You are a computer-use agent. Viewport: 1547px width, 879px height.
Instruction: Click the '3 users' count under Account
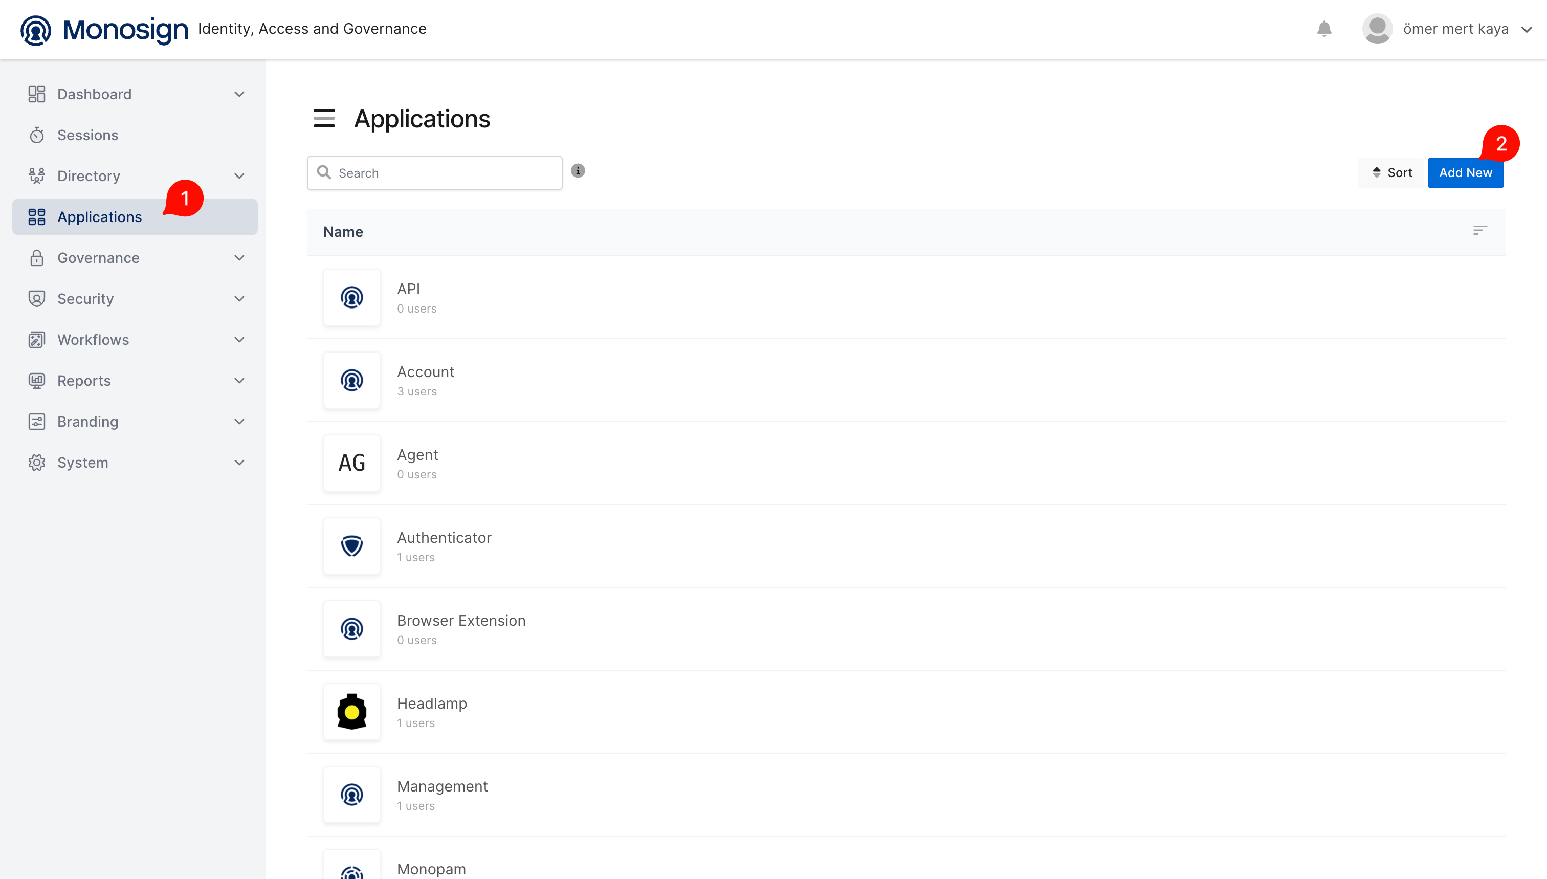coord(417,391)
